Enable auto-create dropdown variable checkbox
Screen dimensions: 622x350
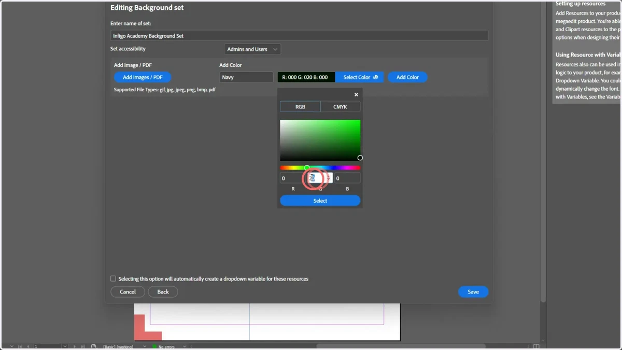pyautogui.click(x=114, y=278)
